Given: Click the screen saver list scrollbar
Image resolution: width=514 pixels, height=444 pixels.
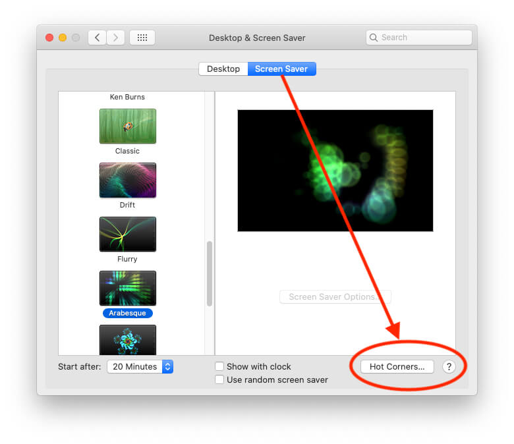Looking at the screenshot, I should (210, 273).
